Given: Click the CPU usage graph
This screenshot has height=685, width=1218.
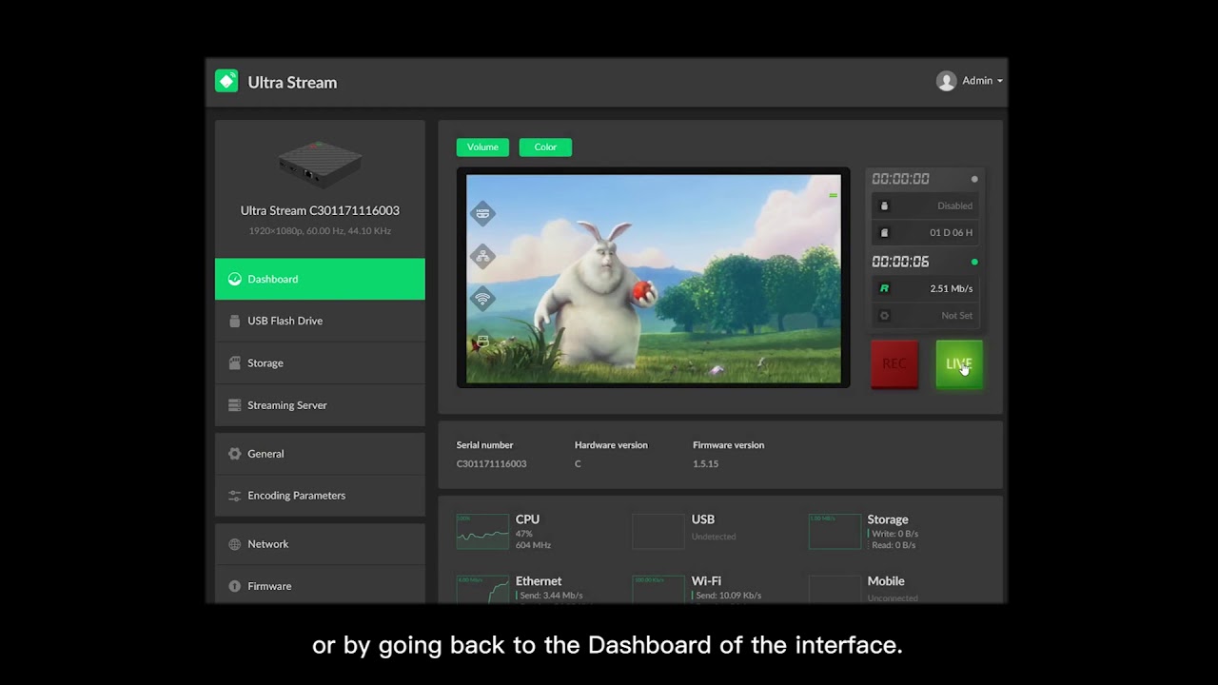Looking at the screenshot, I should pos(482,532).
